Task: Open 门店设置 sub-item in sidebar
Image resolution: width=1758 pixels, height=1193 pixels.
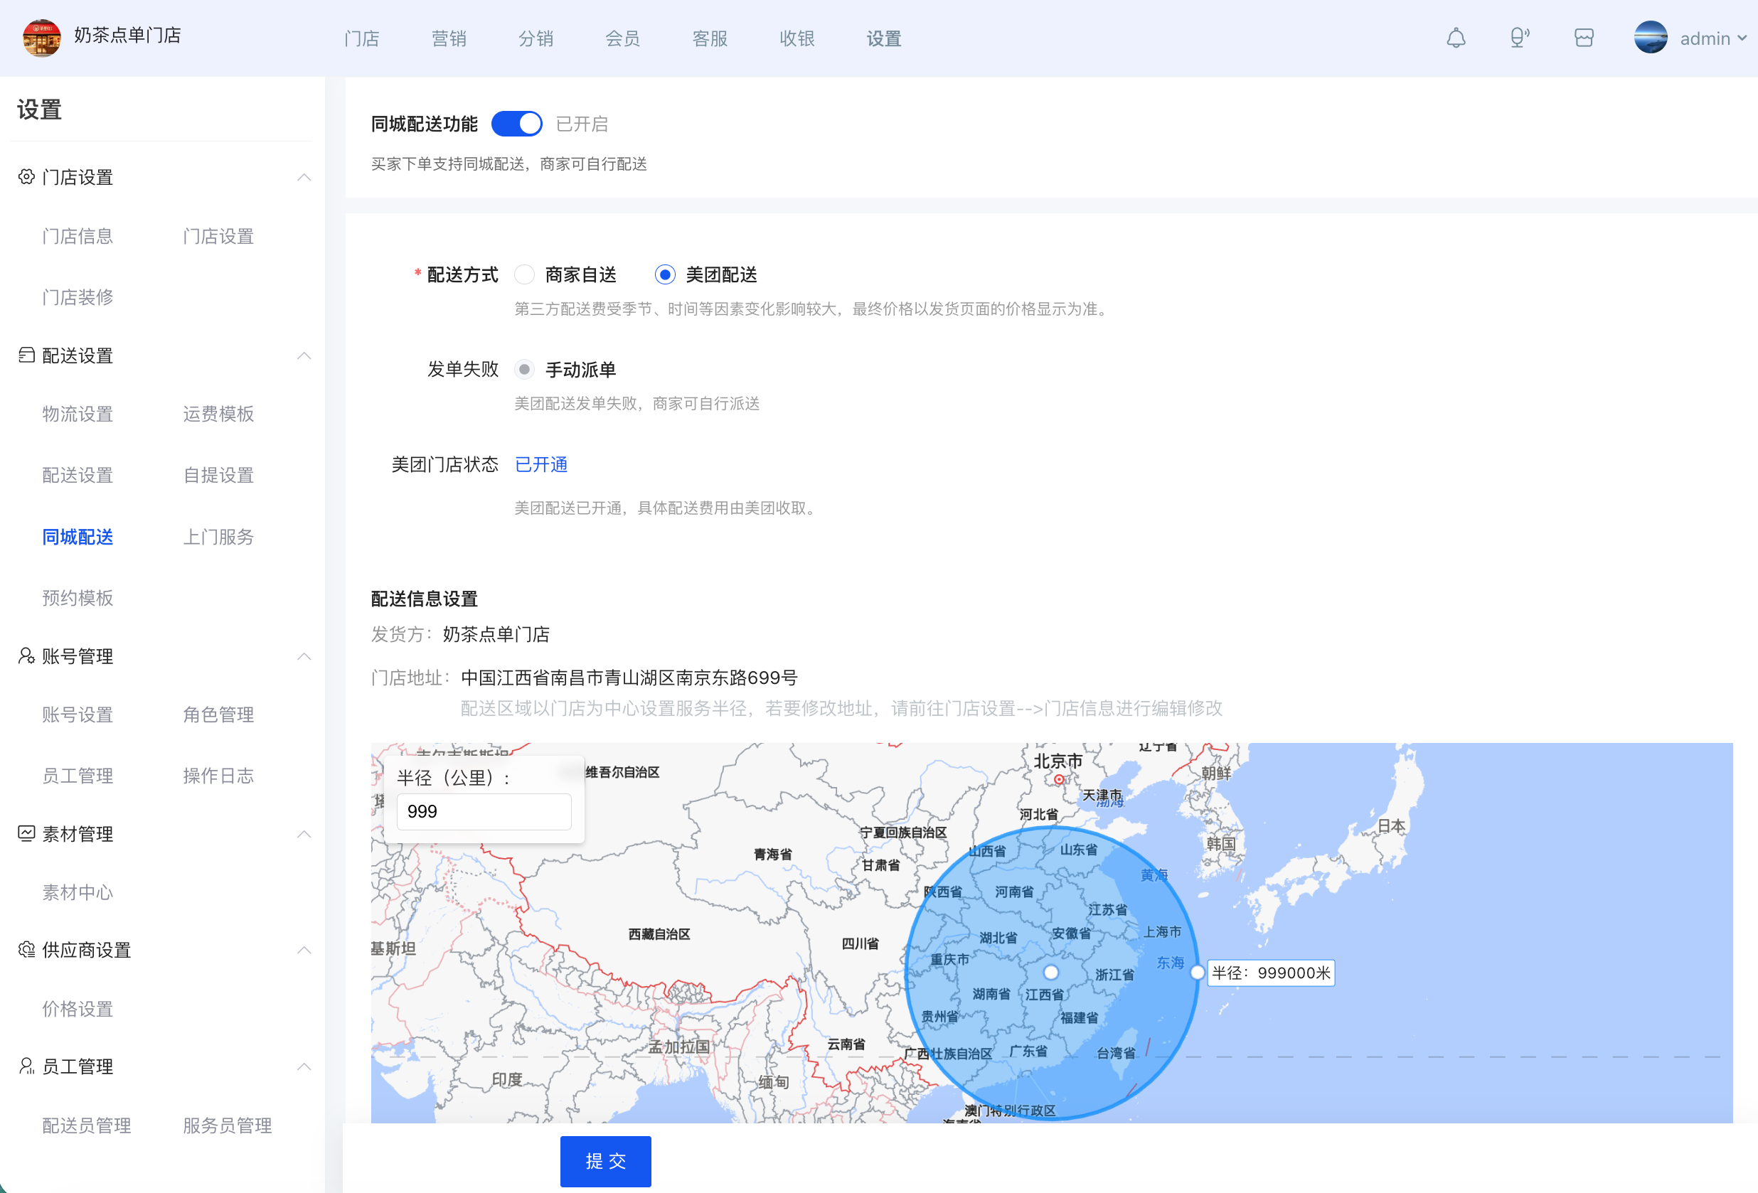Action: 218,237
